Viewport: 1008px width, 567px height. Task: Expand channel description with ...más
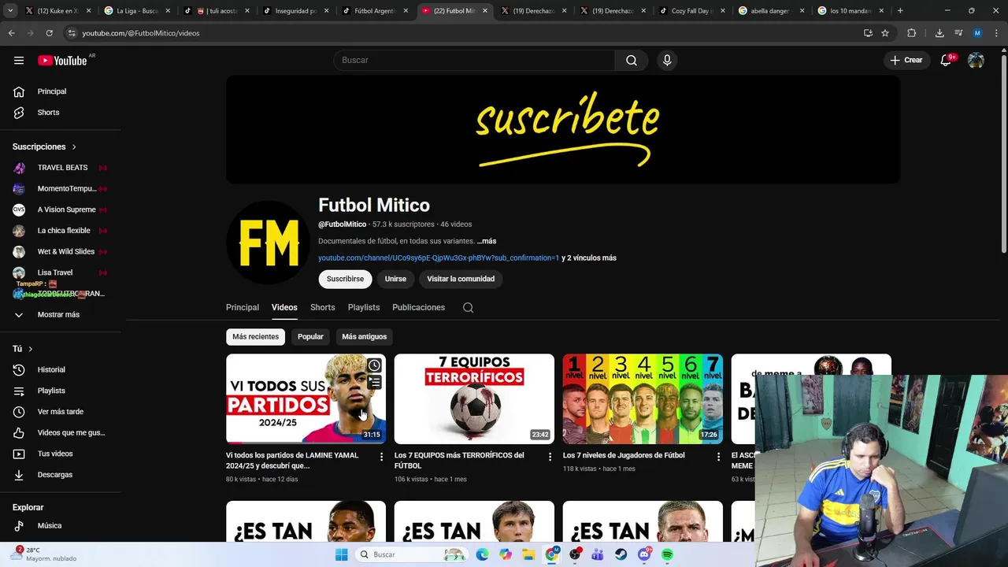click(x=487, y=241)
